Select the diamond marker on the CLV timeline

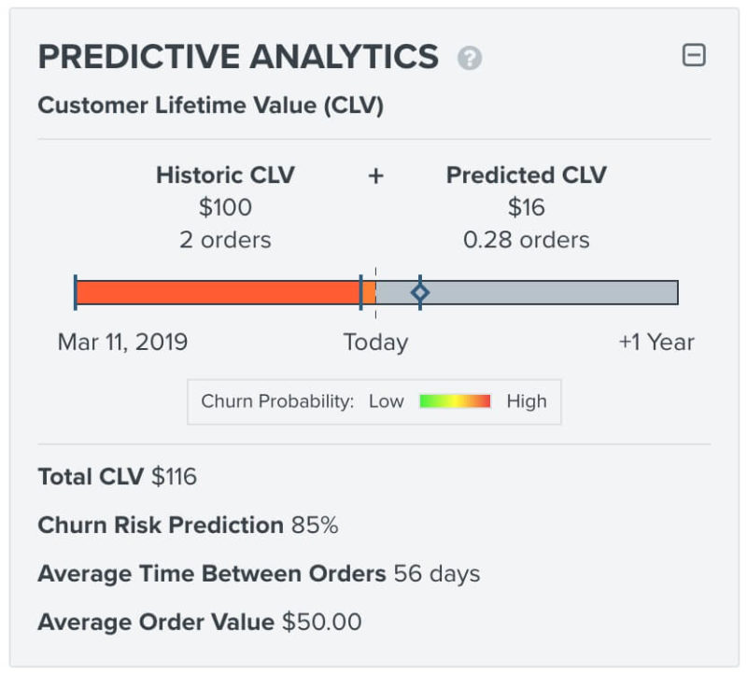[x=419, y=292]
